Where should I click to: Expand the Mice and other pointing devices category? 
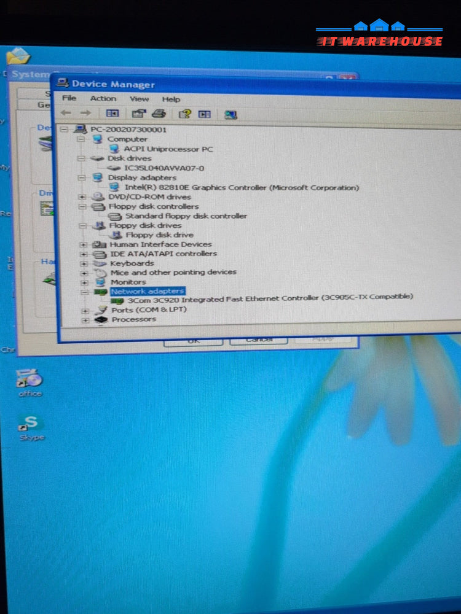84,273
